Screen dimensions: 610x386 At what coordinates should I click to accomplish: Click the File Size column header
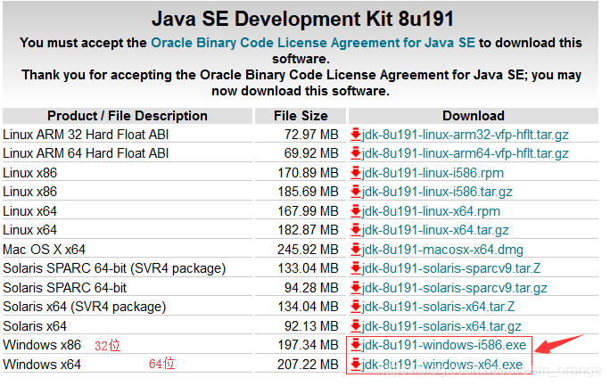pyautogui.click(x=301, y=116)
